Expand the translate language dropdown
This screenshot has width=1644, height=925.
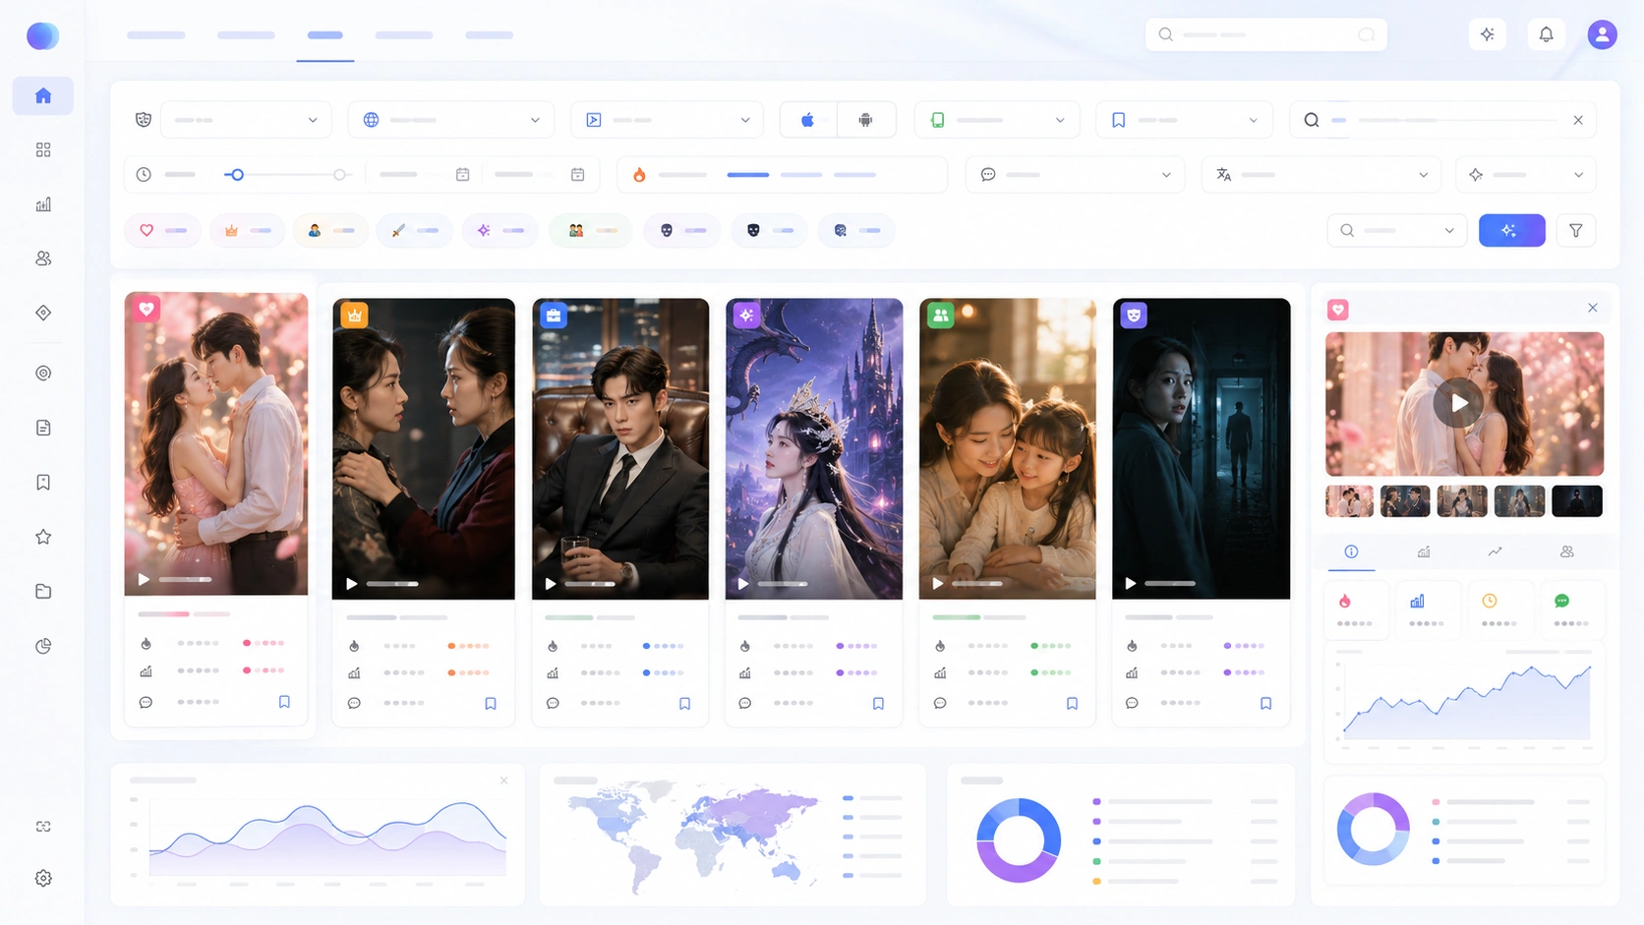pyautogui.click(x=1321, y=175)
